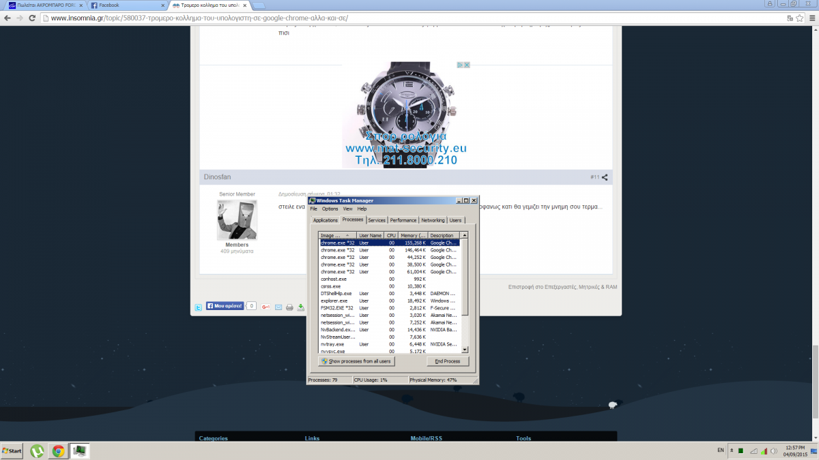Select the conhost.exe process row
Viewport: 819px width, 460px height.
click(x=390, y=279)
